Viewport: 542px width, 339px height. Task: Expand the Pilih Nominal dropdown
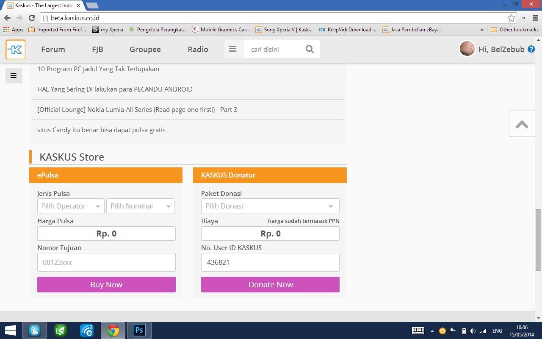140,206
